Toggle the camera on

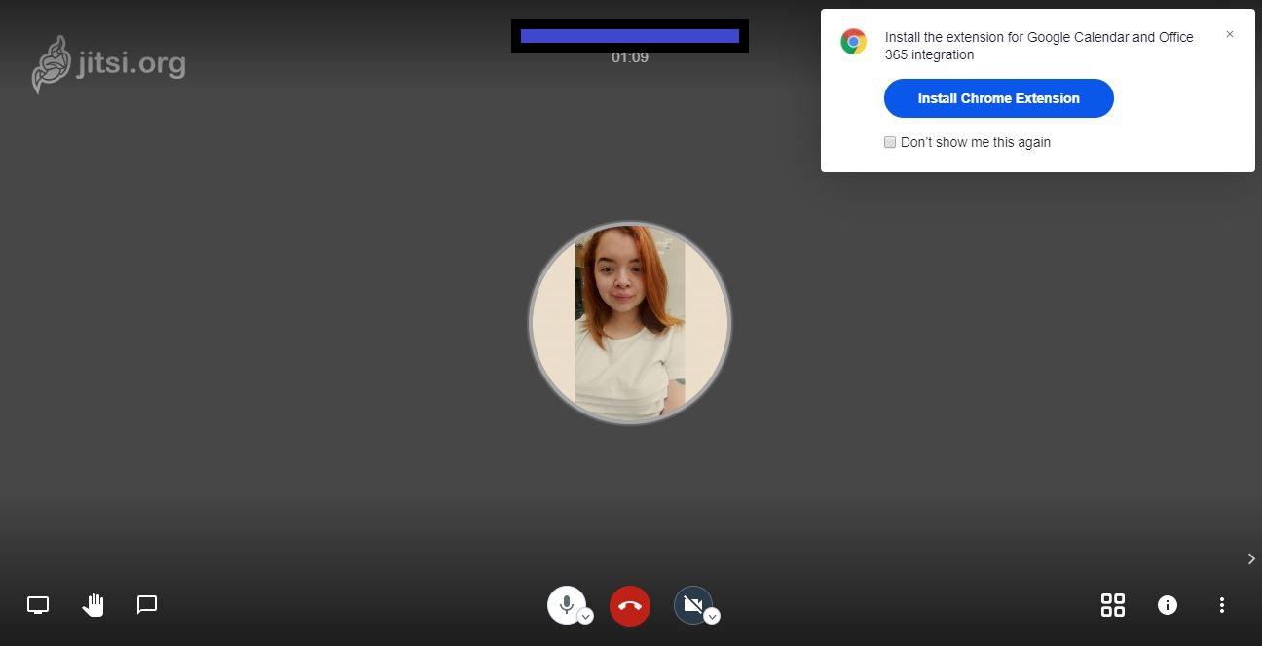tap(692, 604)
